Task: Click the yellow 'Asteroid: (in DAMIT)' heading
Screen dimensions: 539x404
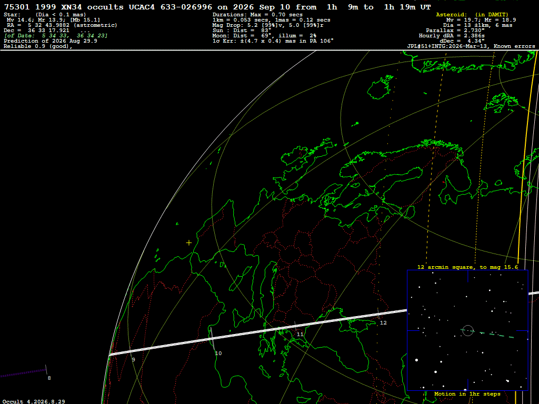Action: 472,14
